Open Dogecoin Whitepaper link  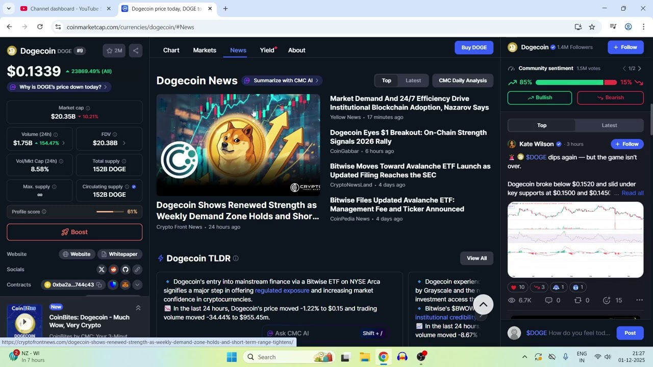(x=119, y=254)
